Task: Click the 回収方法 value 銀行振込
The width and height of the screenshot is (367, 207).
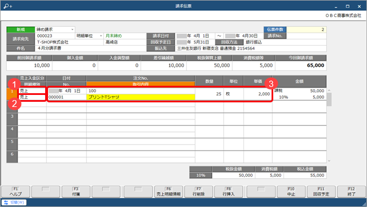Action: [254, 42]
